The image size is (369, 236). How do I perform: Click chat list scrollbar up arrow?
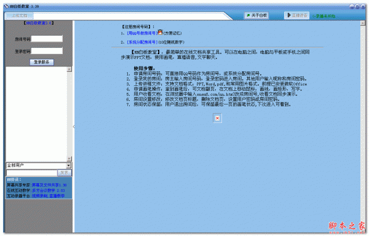click(69, 69)
